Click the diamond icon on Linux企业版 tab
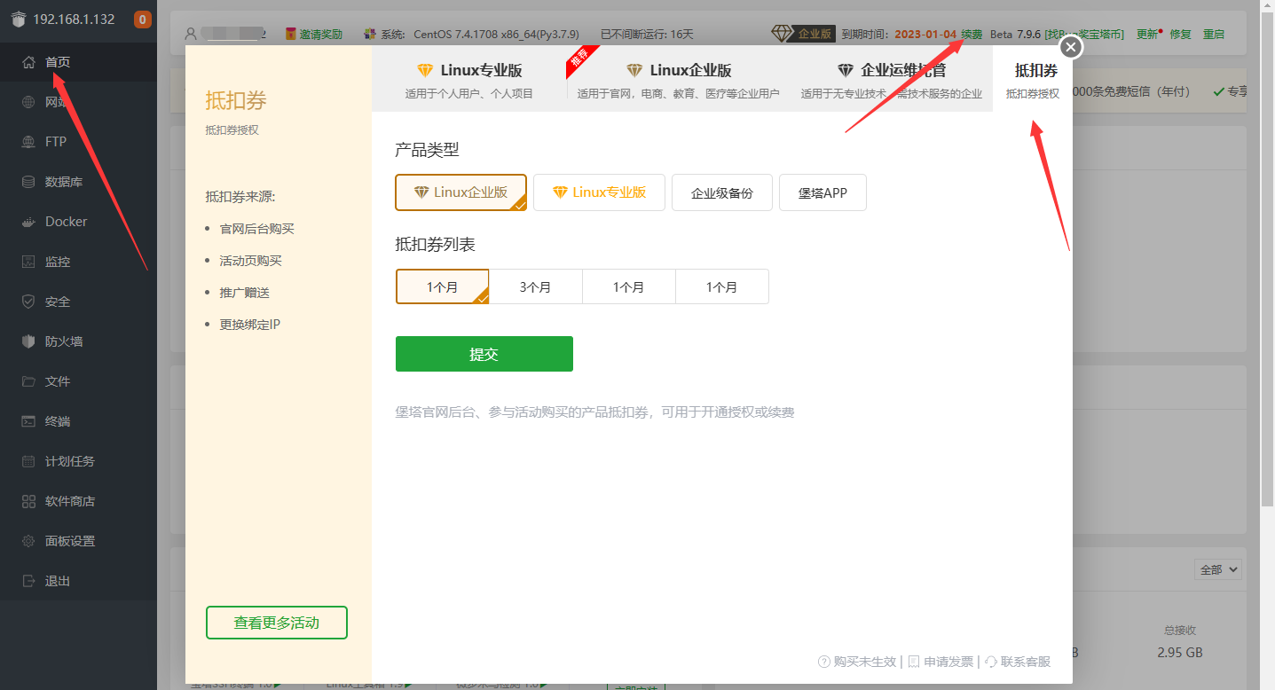Screen dimensions: 1275x690 pyautogui.click(x=634, y=70)
